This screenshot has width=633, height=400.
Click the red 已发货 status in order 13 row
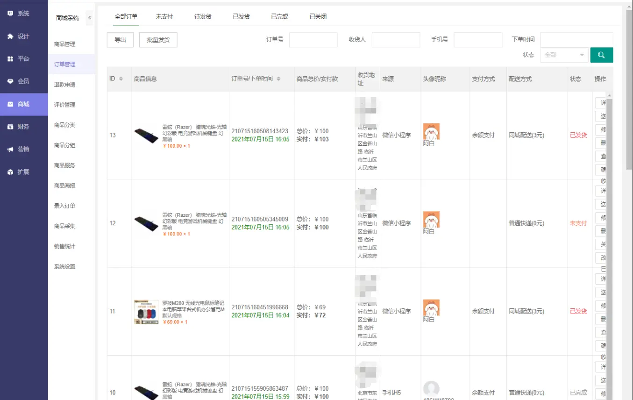click(x=578, y=136)
